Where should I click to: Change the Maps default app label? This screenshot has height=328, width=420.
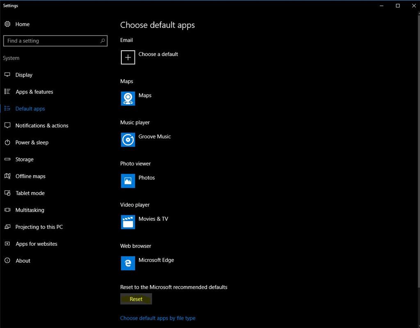point(145,95)
